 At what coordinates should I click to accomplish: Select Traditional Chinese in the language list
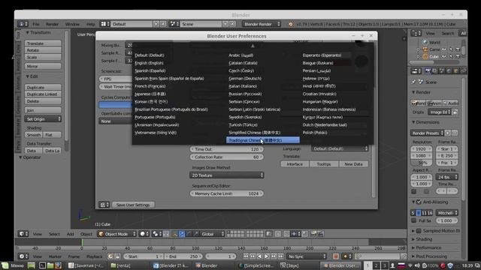263,140
